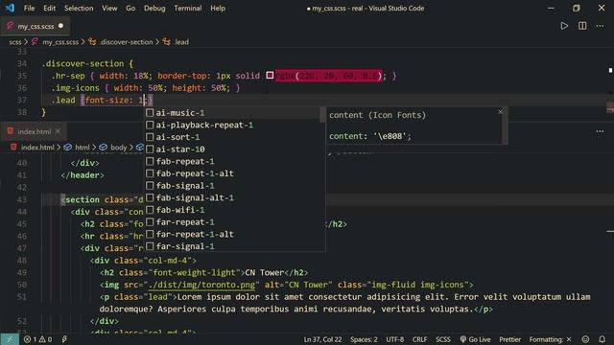
Task: Open more actions for the top editor
Action: pyautogui.click(x=600, y=26)
